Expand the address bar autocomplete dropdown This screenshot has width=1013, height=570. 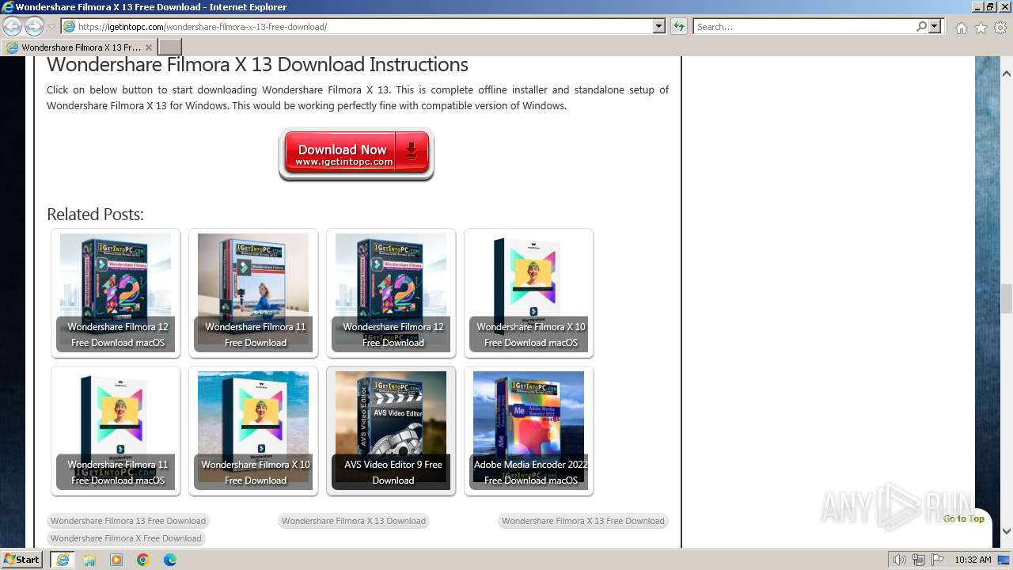point(659,27)
